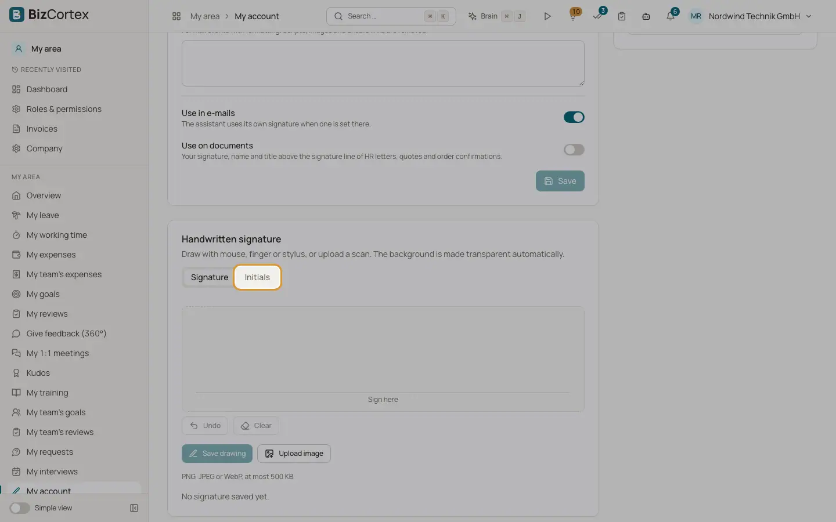Open My 1:1 meetings

coord(74,353)
